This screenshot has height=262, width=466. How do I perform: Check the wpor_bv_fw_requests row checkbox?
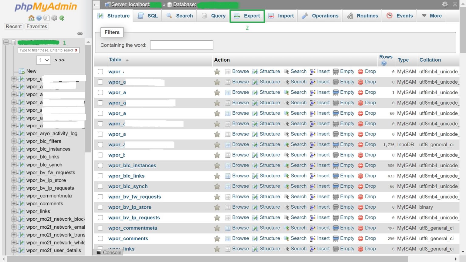coord(100,196)
